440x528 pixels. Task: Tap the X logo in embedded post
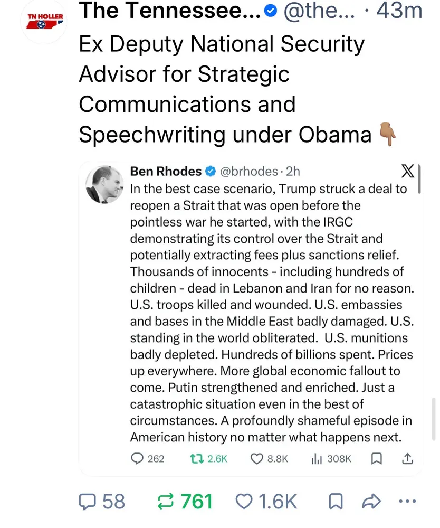[x=407, y=172]
